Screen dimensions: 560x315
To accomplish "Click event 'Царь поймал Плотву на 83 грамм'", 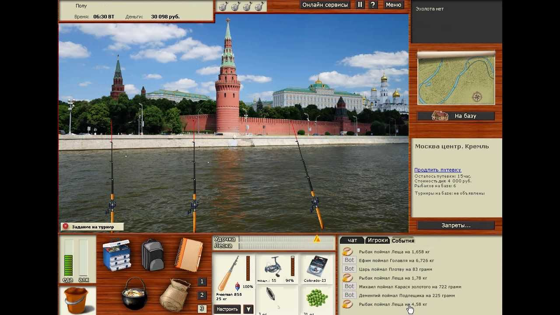I will click(x=395, y=269).
